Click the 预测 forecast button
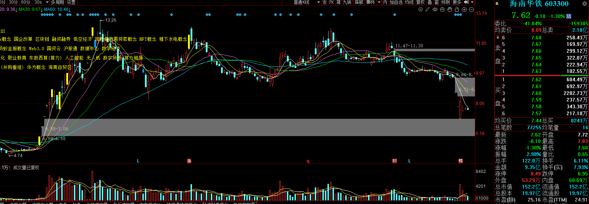The image size is (589, 204). pyautogui.click(x=445, y=2)
